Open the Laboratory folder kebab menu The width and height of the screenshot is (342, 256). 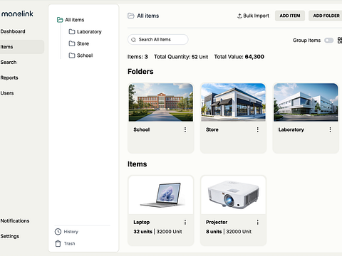pos(330,129)
